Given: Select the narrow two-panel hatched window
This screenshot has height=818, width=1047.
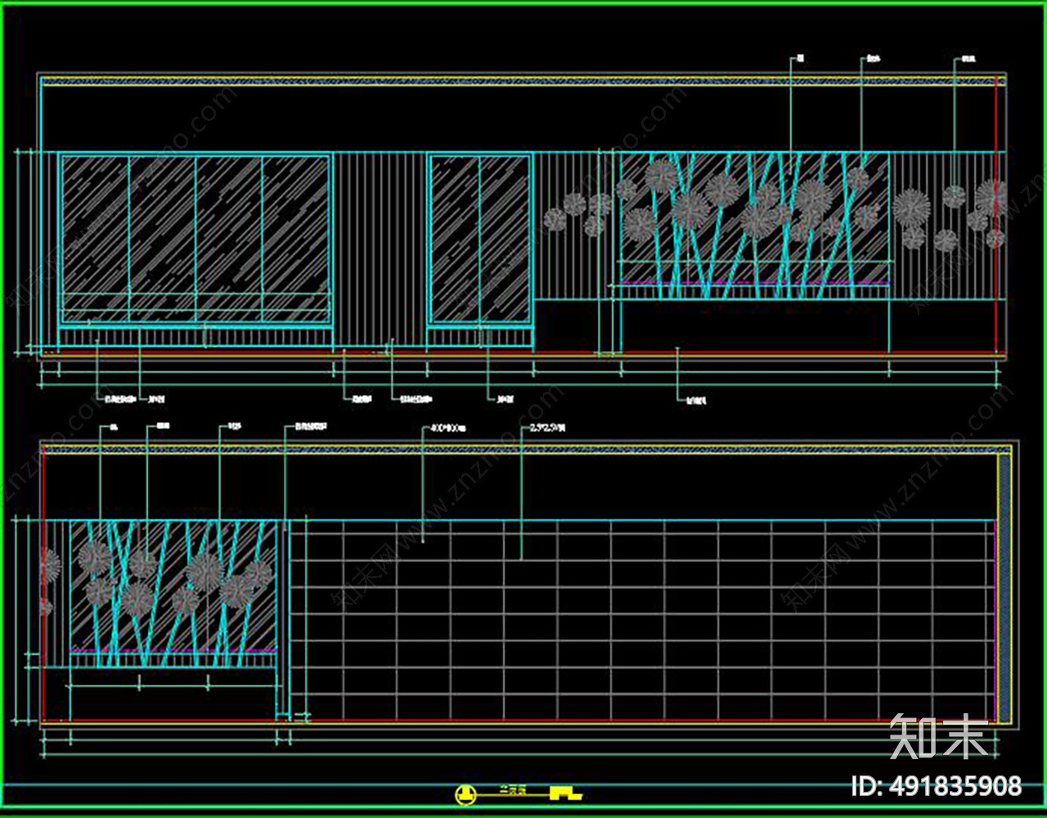Looking at the screenshot, I should [x=480, y=239].
